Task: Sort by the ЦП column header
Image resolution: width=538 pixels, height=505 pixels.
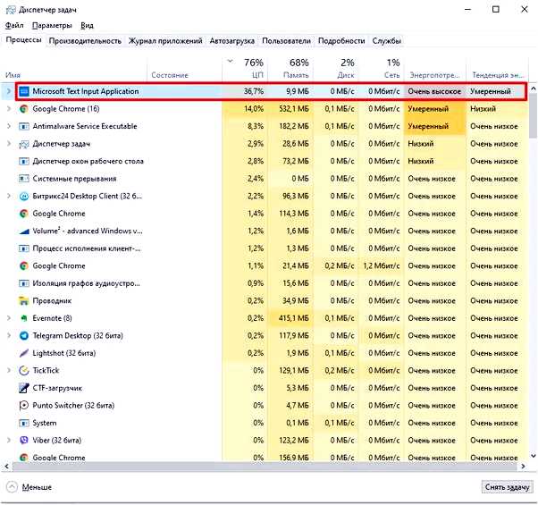Action: click(245, 69)
